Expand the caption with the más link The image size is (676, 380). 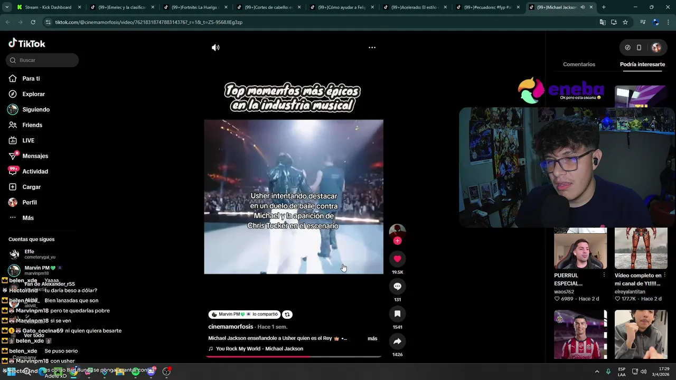(x=372, y=338)
